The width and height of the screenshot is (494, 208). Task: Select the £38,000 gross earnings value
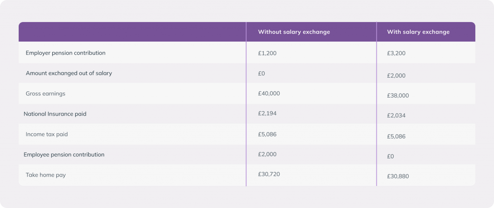tap(398, 96)
